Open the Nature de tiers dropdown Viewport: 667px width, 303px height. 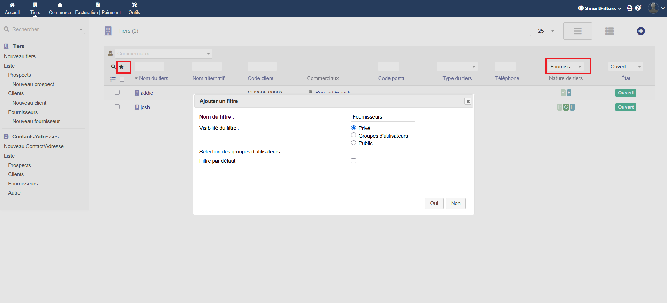point(566,67)
